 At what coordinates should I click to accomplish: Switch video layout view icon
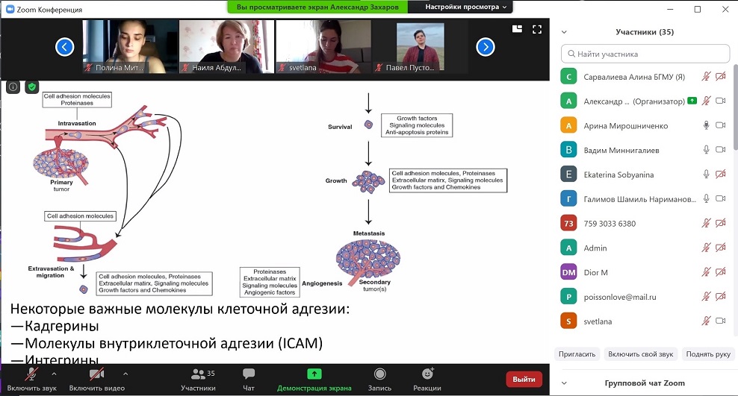[x=517, y=29]
